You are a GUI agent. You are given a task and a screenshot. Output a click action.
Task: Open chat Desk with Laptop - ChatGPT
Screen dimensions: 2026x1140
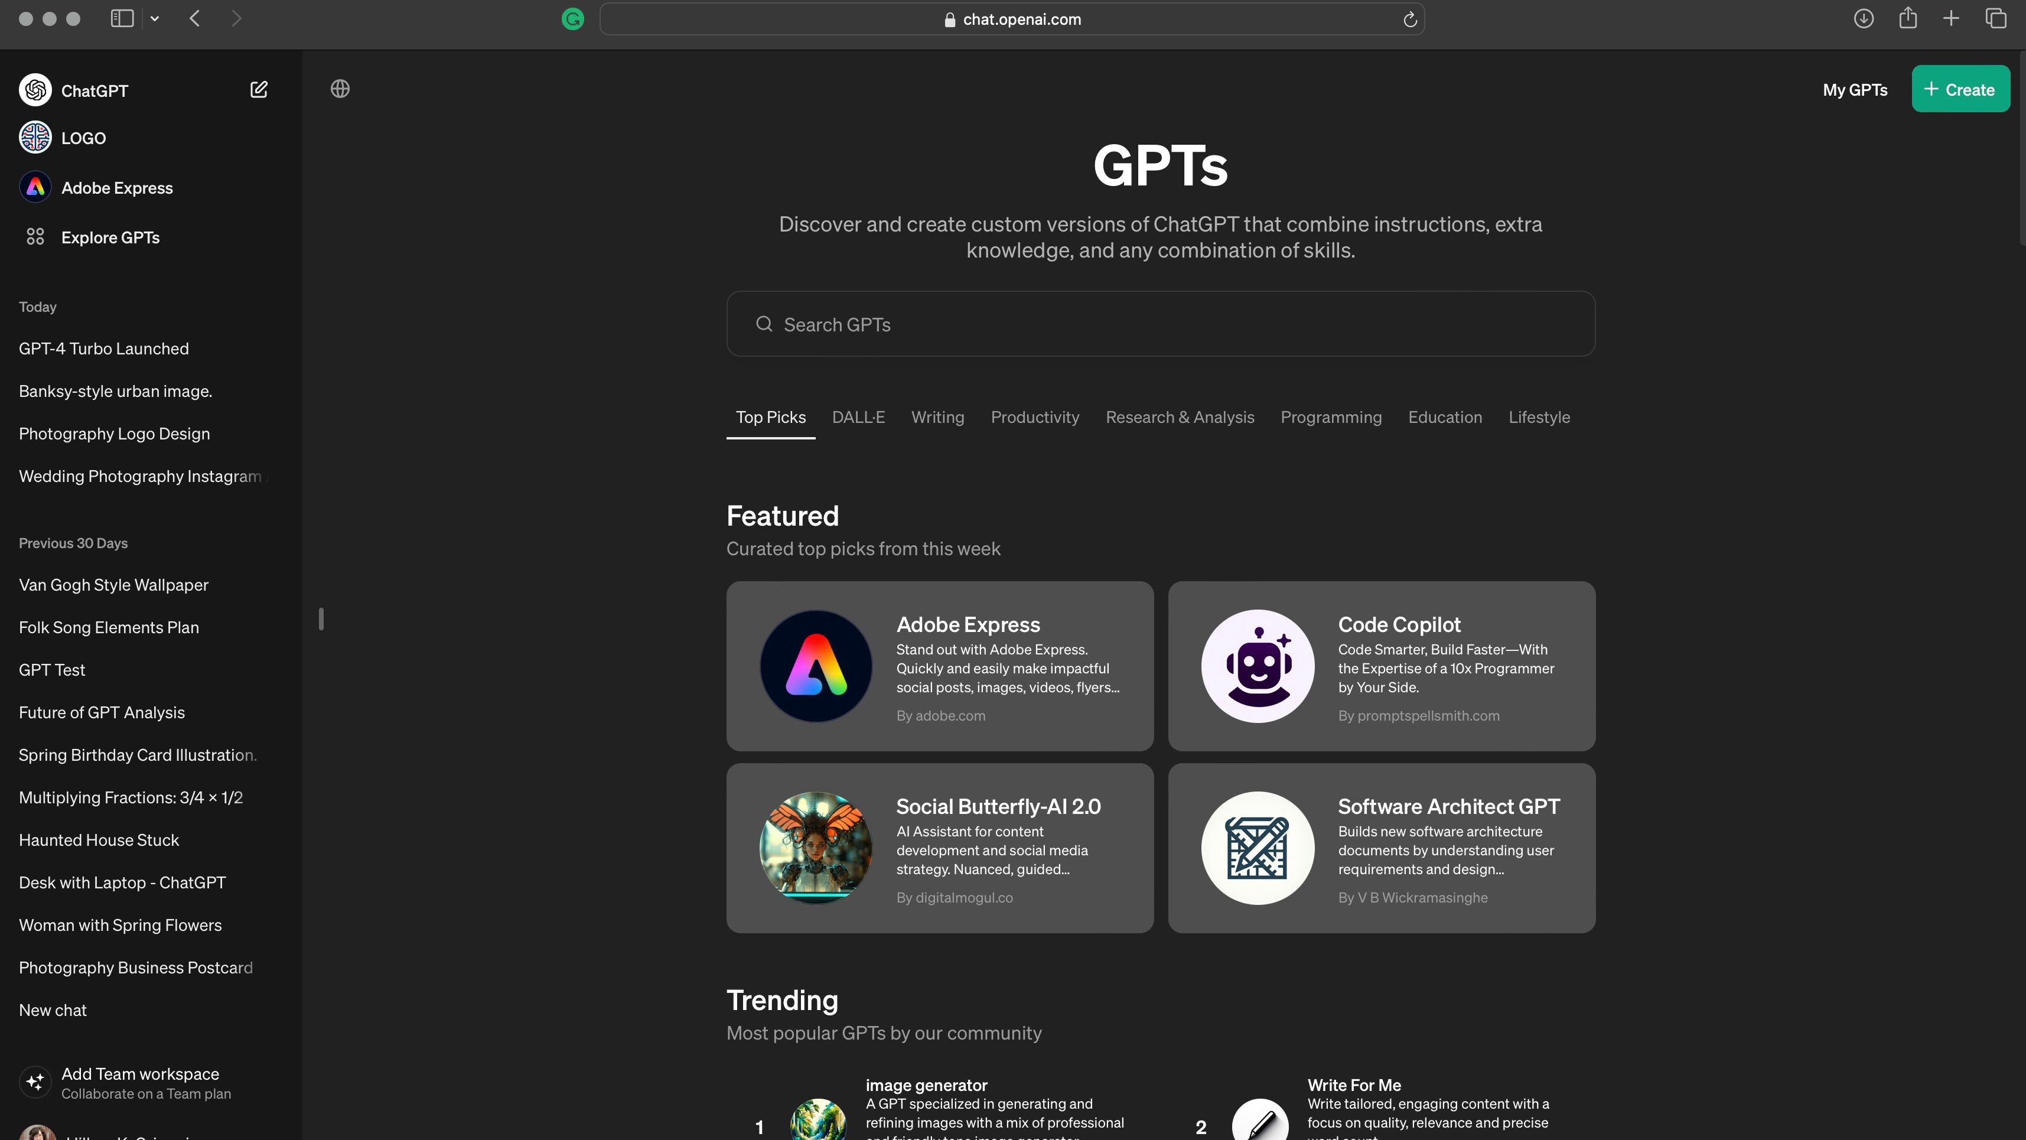point(122,882)
